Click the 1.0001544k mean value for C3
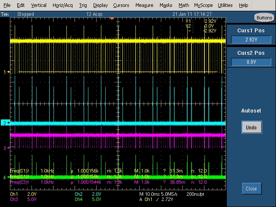This screenshot has height=207, width=276. [x=89, y=182]
